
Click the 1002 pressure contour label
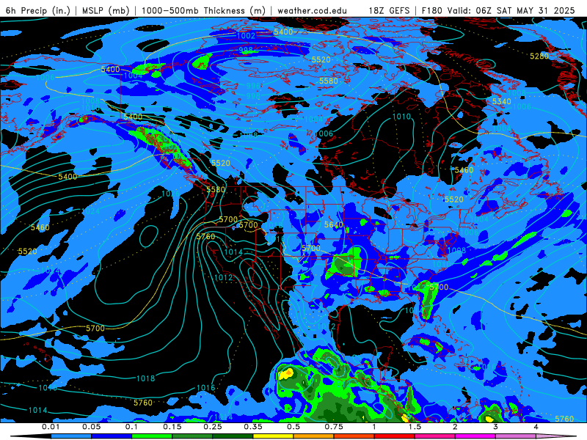coord(247,35)
